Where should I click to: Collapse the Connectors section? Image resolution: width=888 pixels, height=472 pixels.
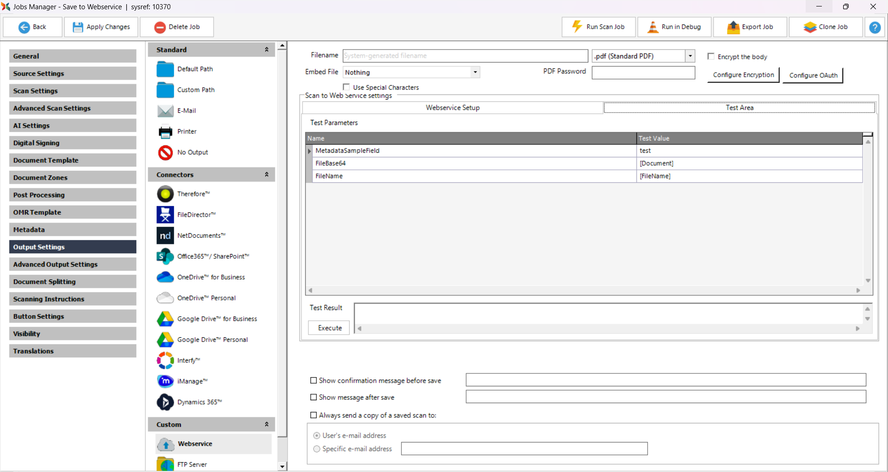pyautogui.click(x=266, y=174)
